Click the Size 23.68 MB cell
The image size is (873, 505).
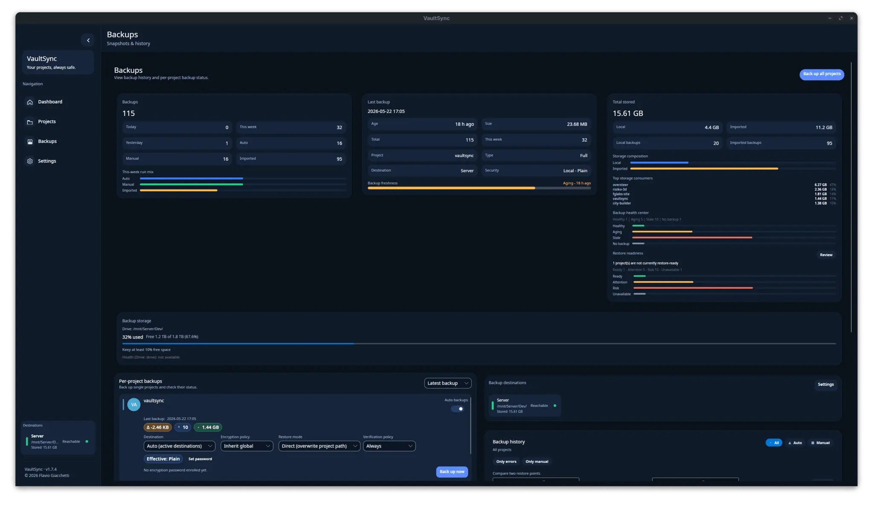coord(536,124)
